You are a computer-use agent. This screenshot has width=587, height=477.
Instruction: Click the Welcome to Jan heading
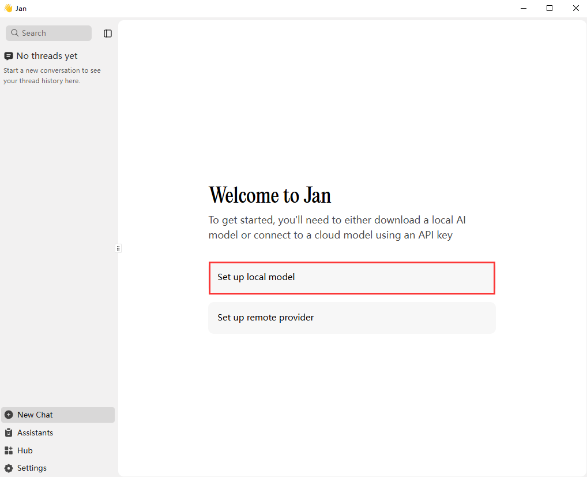pos(270,195)
